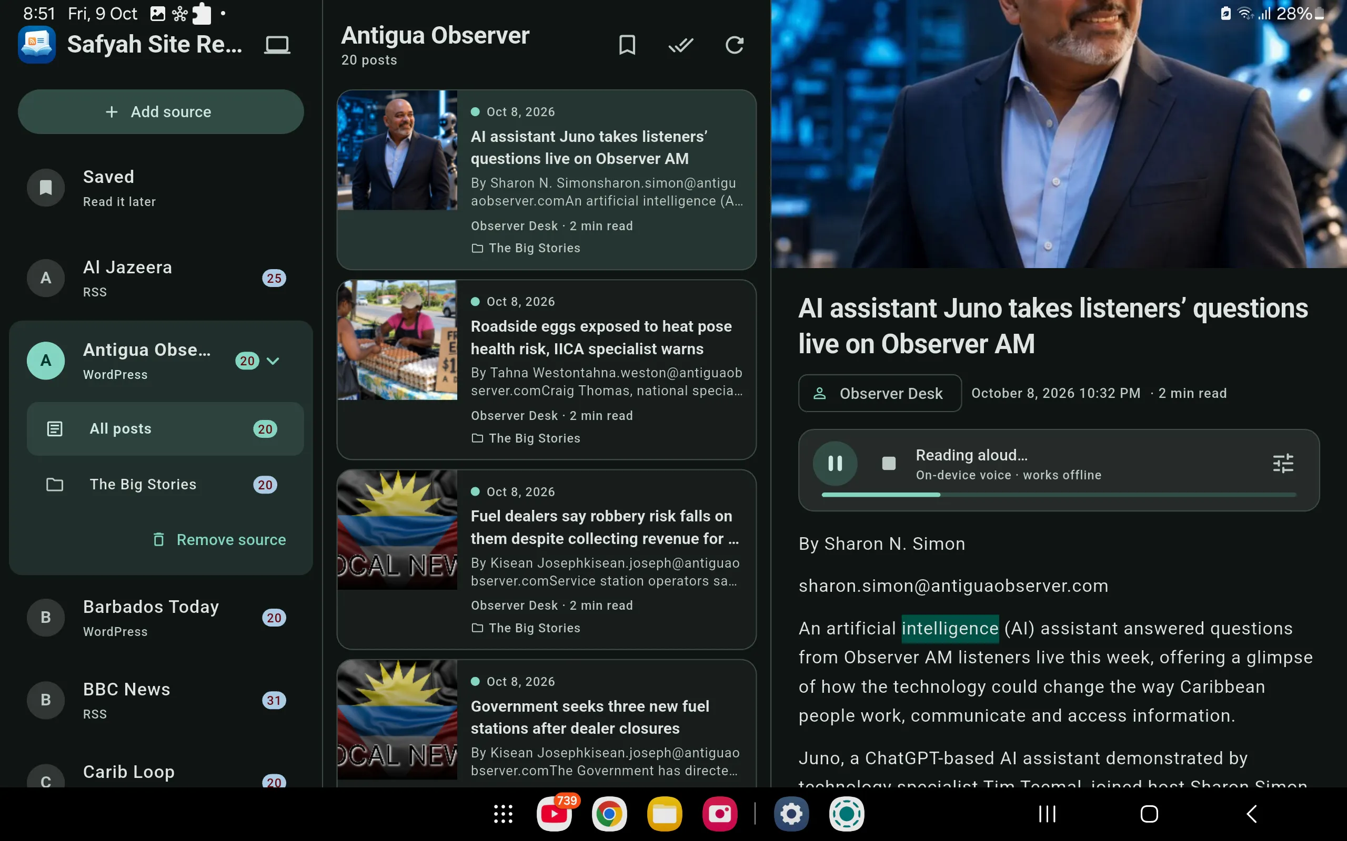The height and width of the screenshot is (841, 1347).
Task: Click the Observer Desk author chip
Action: [x=879, y=393]
